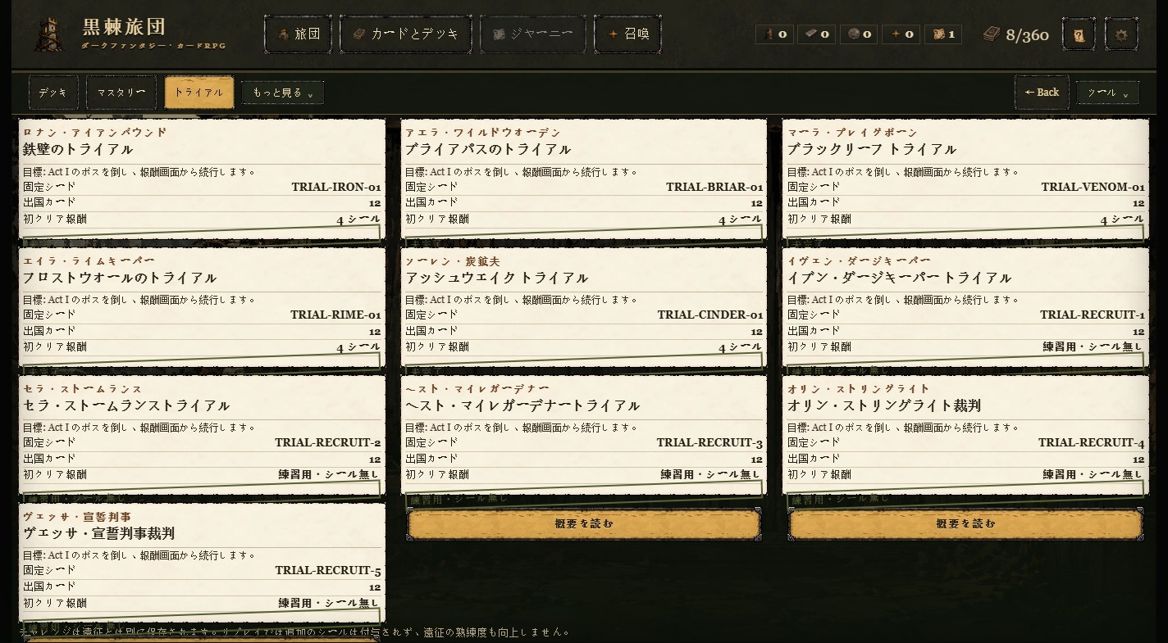The width and height of the screenshot is (1168, 643).
Task: Click seed value TRIAL-CINDER-01
Action: 710,315
